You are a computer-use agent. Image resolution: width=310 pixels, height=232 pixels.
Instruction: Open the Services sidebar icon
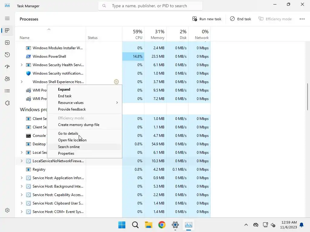7,103
